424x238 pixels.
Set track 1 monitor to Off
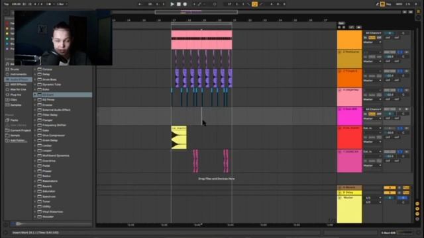coord(379,38)
